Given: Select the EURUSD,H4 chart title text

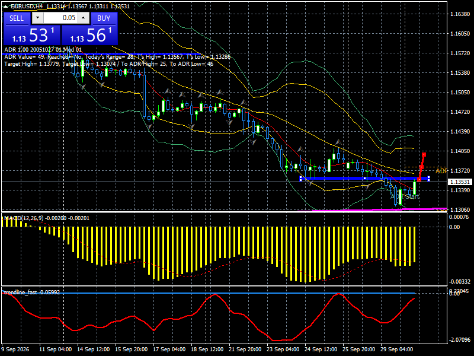Looking at the screenshot, I should (27, 6).
